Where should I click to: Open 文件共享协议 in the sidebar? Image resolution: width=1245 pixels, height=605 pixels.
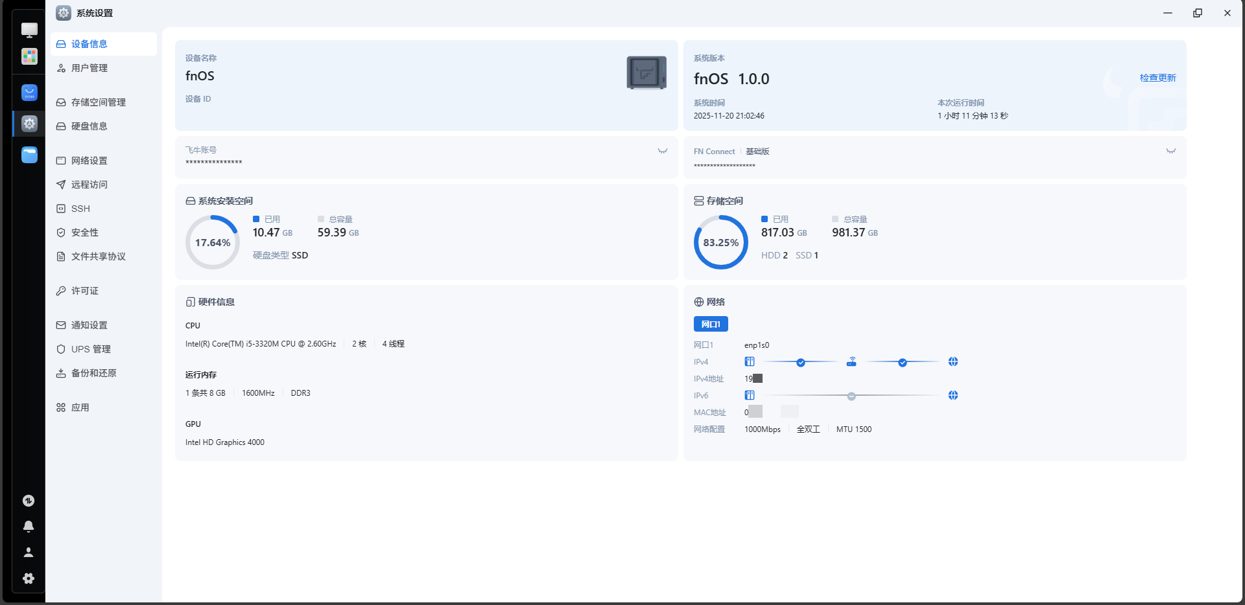(104, 257)
